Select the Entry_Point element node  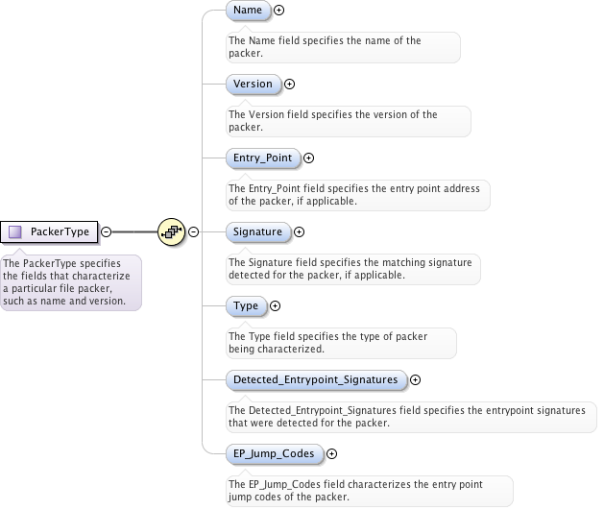[x=262, y=158]
